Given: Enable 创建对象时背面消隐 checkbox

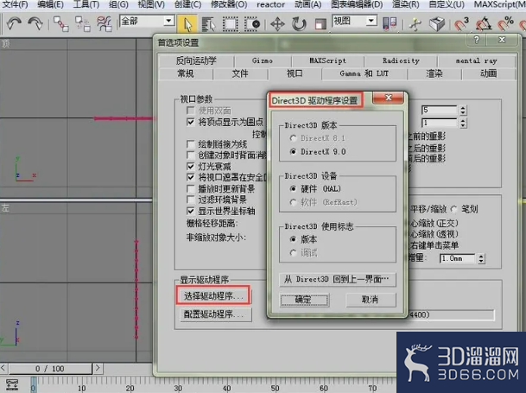Looking at the screenshot, I should [191, 155].
